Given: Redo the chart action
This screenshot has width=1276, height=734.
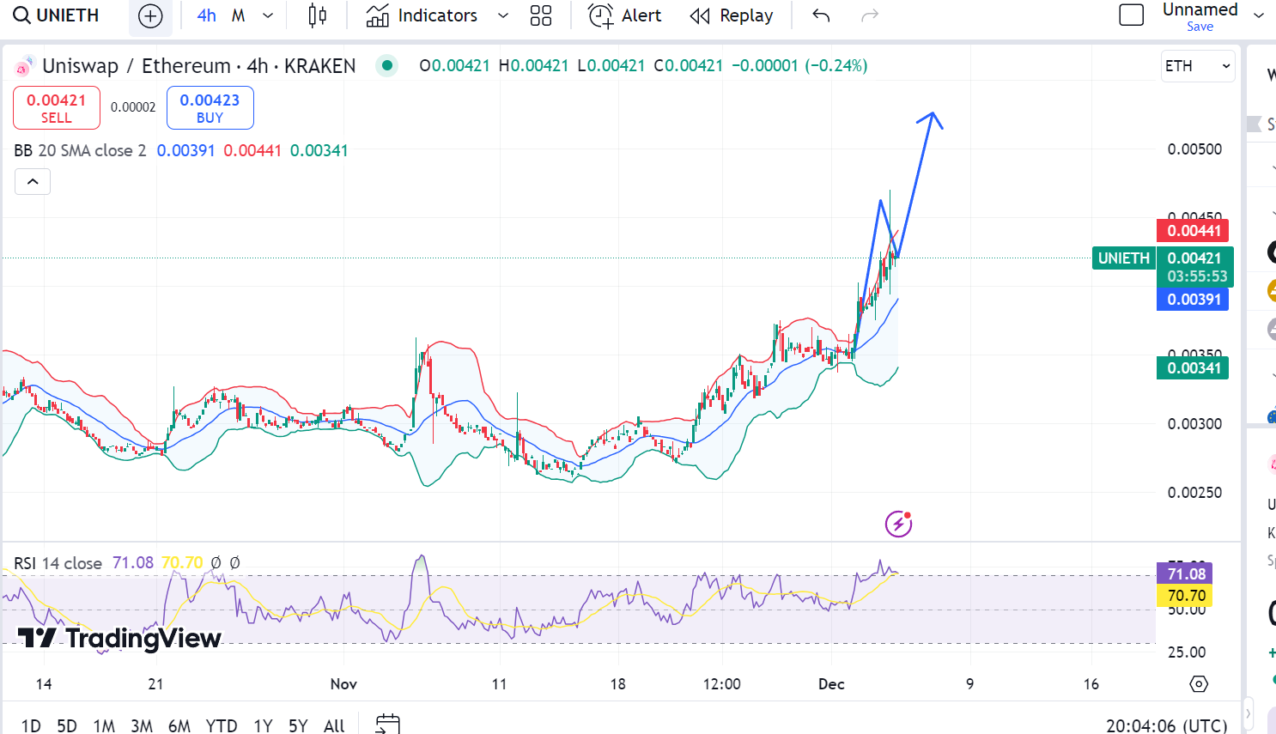Looking at the screenshot, I should click(870, 15).
